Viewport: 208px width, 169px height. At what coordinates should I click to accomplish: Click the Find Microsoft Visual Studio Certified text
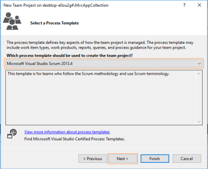(x=74, y=139)
